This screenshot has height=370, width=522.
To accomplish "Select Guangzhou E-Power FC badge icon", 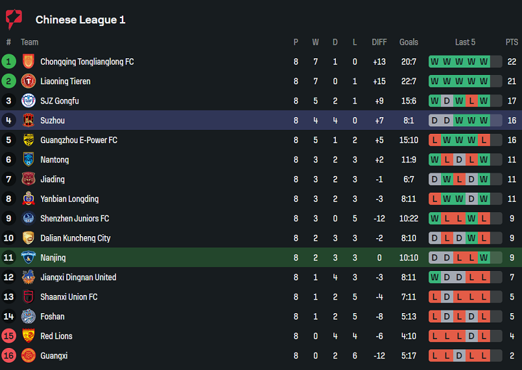I will pos(28,140).
